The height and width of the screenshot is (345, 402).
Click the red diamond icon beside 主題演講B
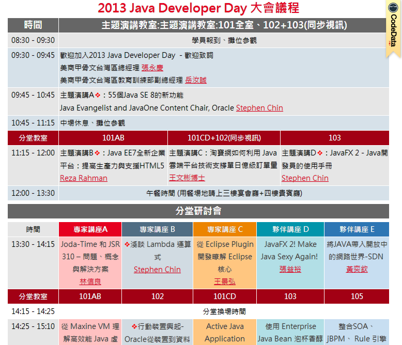coord(97,153)
